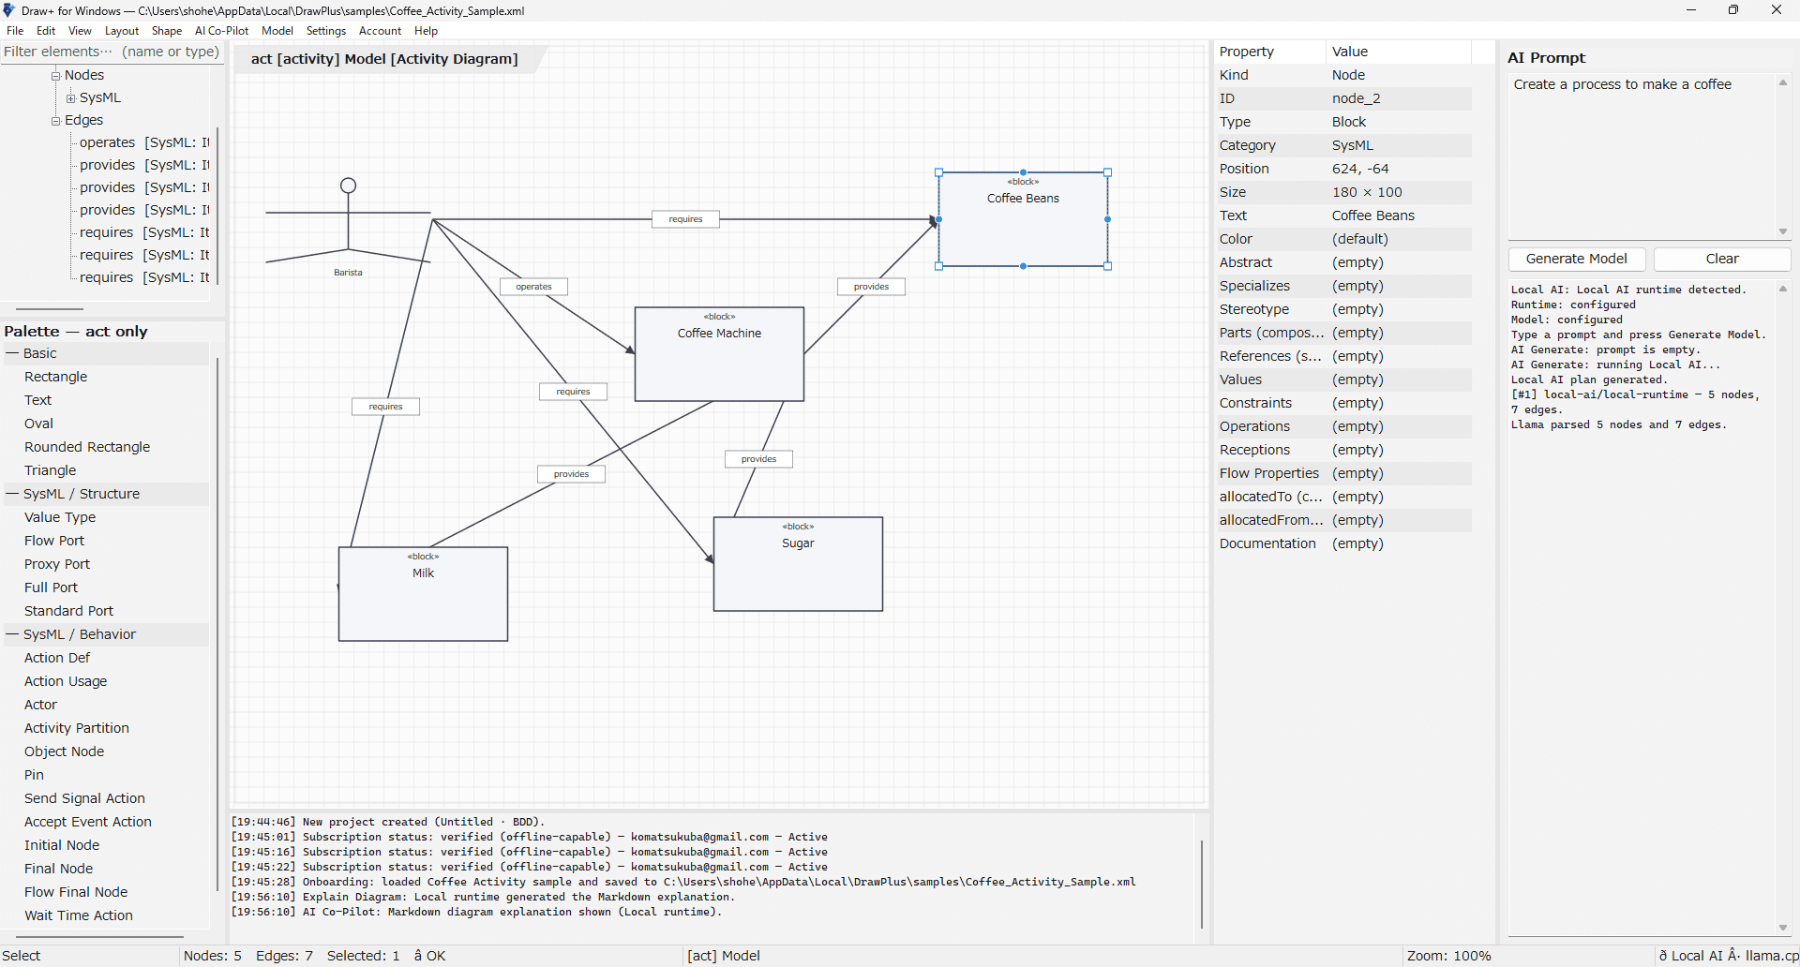Click the log panel vertical scrollbar
Image resolution: width=1800 pixels, height=967 pixels.
pyautogui.click(x=1201, y=884)
